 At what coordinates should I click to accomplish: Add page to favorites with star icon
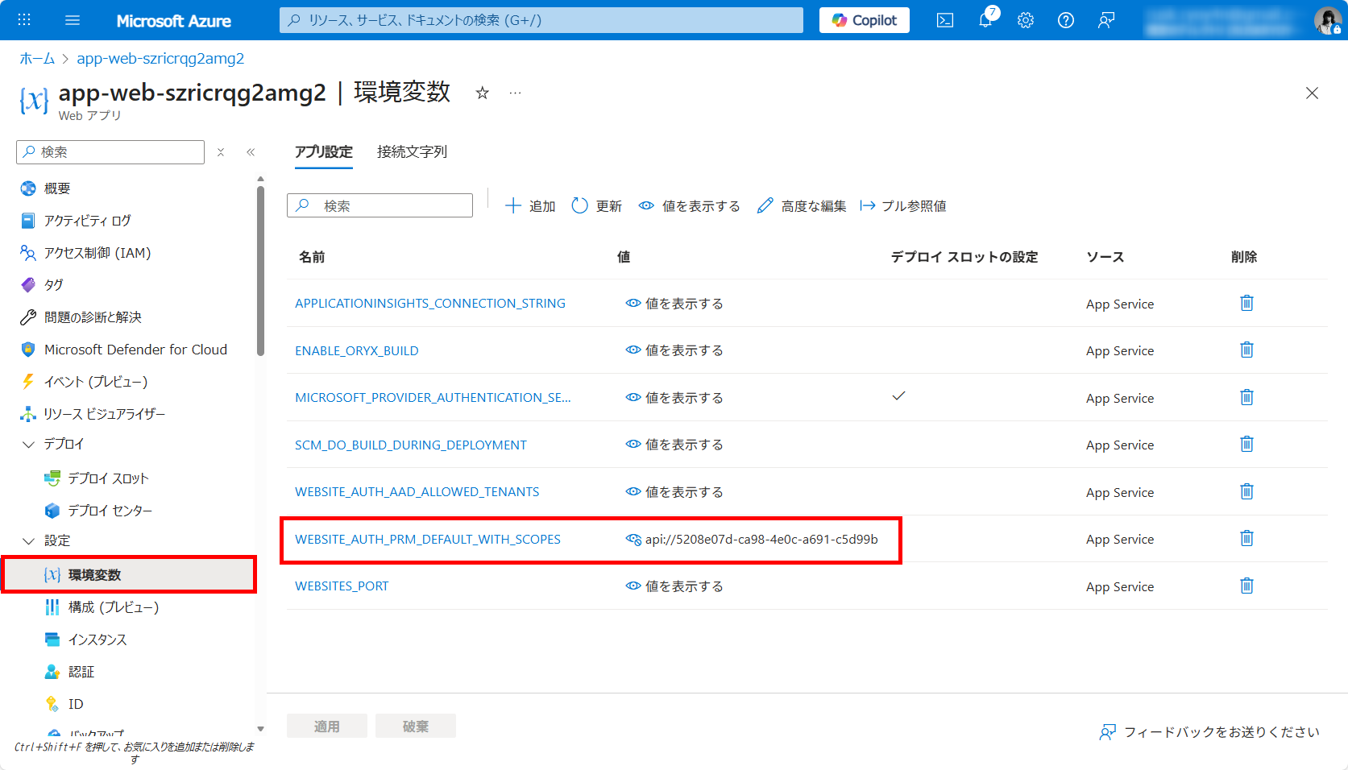(483, 93)
